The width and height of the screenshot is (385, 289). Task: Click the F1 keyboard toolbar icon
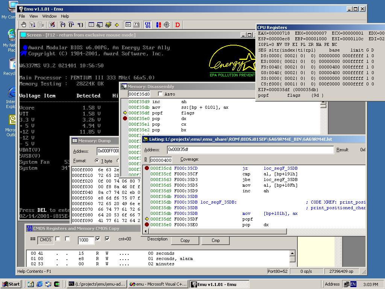pos(136,24)
